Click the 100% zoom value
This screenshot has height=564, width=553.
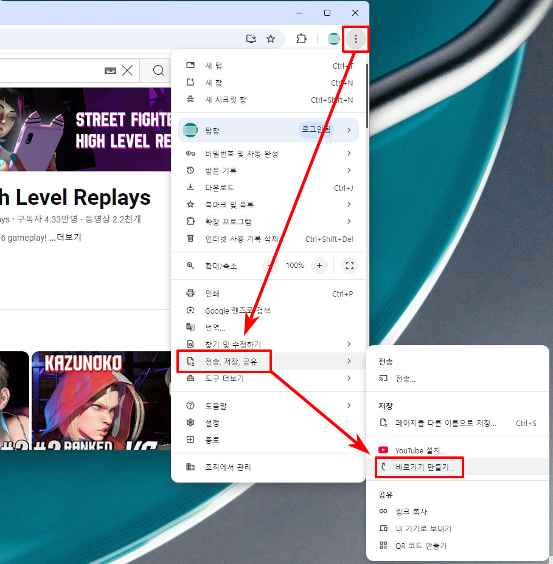295,266
